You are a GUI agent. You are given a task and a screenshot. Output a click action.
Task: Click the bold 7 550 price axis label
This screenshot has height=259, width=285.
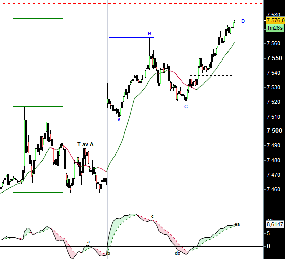[274, 58]
